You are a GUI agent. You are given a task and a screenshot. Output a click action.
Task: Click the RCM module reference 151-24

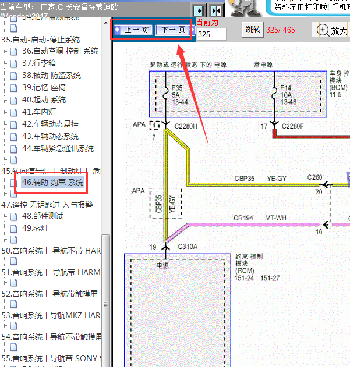(x=244, y=278)
